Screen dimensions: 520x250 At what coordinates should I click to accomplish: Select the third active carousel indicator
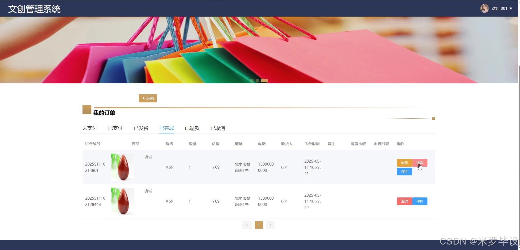click(264, 81)
